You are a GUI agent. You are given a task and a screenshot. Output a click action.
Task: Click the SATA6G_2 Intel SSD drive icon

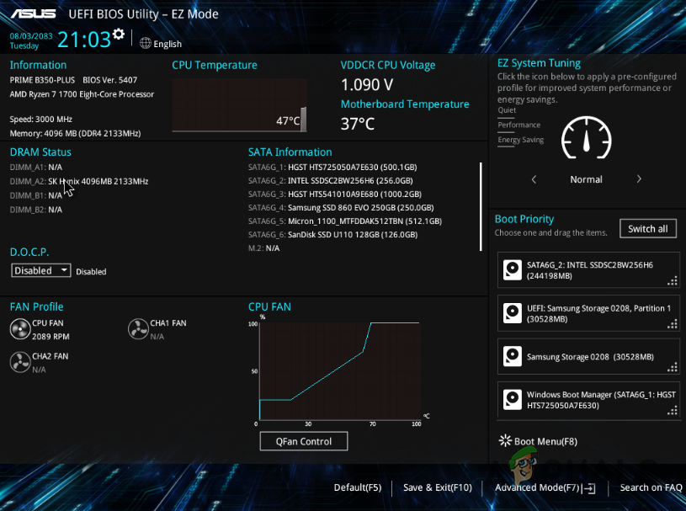click(513, 269)
